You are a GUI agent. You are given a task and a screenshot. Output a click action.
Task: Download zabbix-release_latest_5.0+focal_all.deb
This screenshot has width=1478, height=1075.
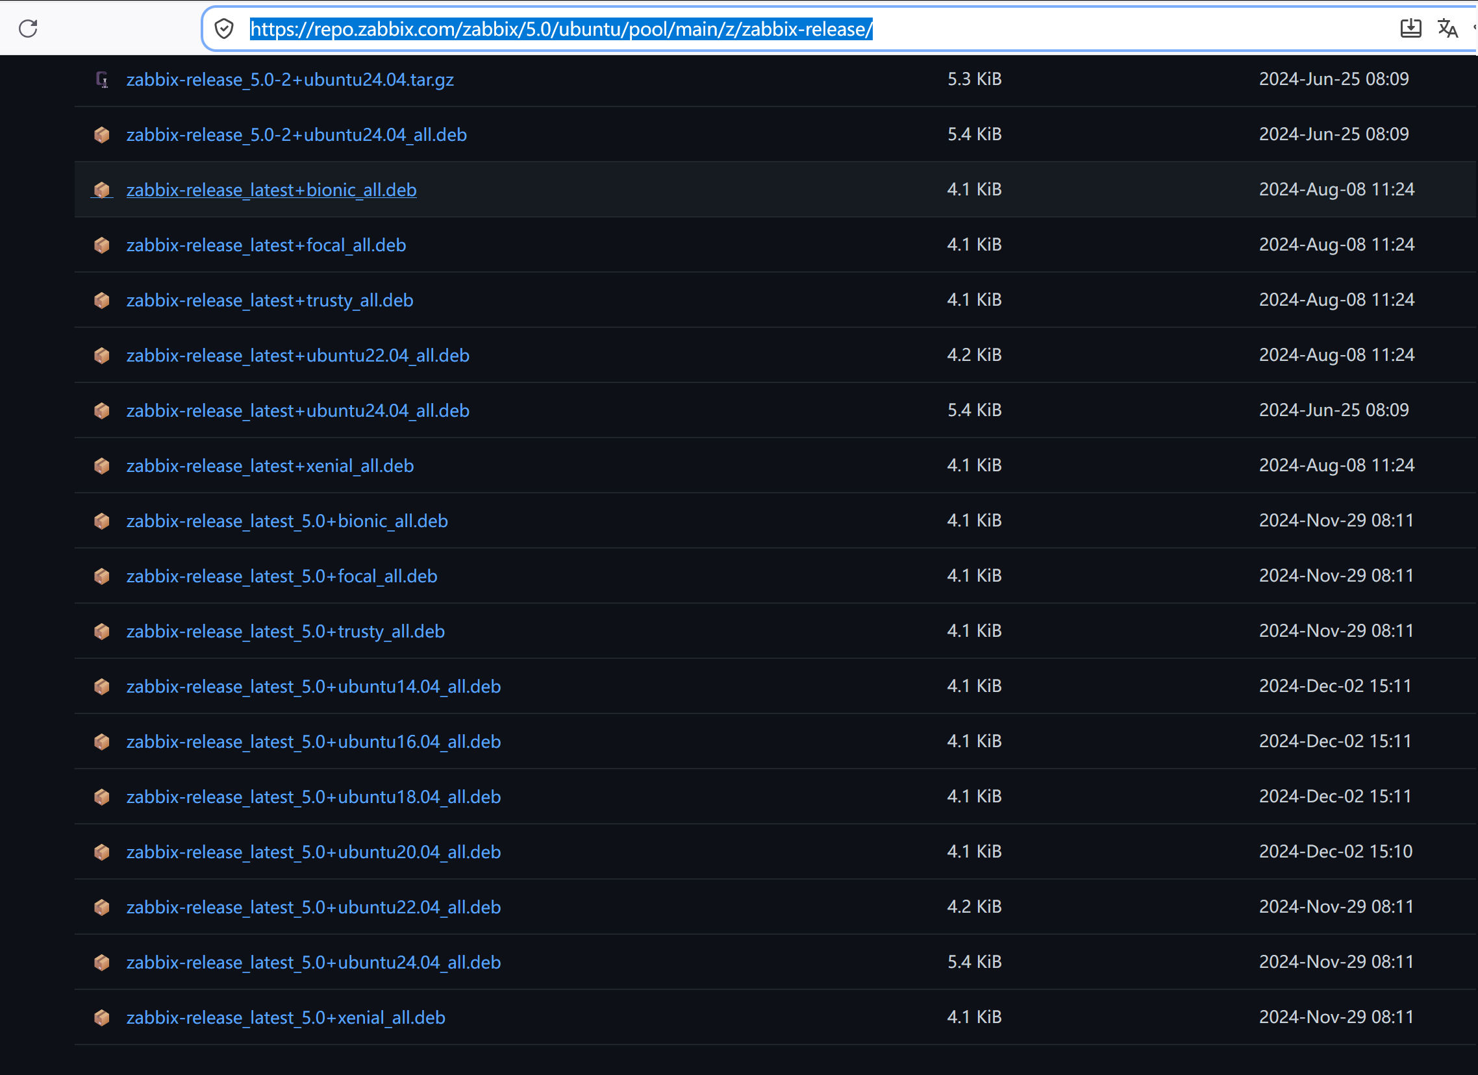click(x=282, y=576)
